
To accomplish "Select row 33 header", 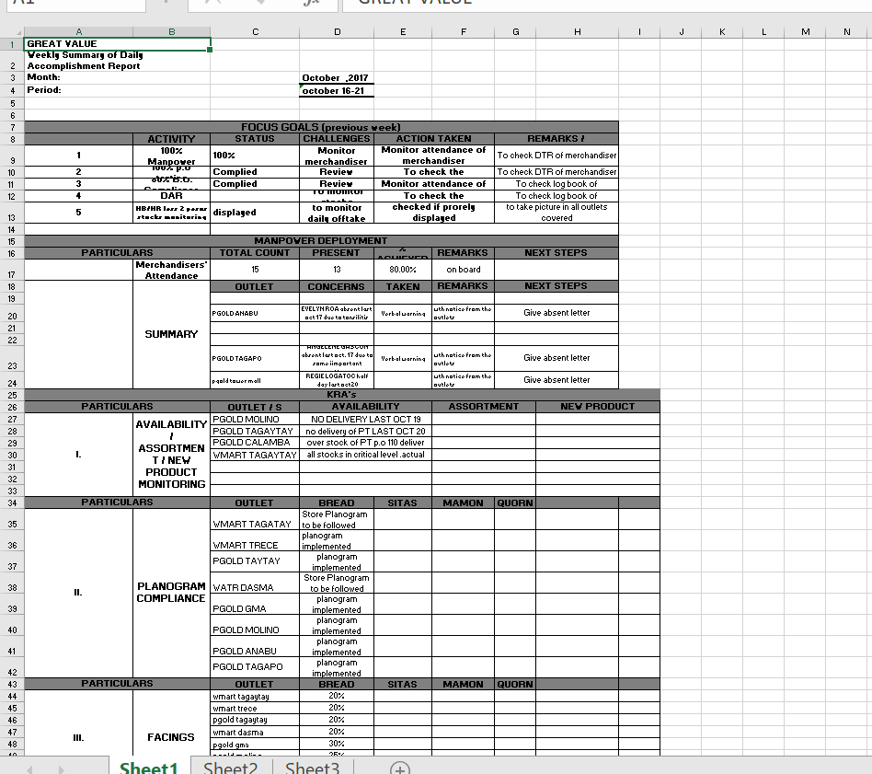I will click(x=12, y=491).
